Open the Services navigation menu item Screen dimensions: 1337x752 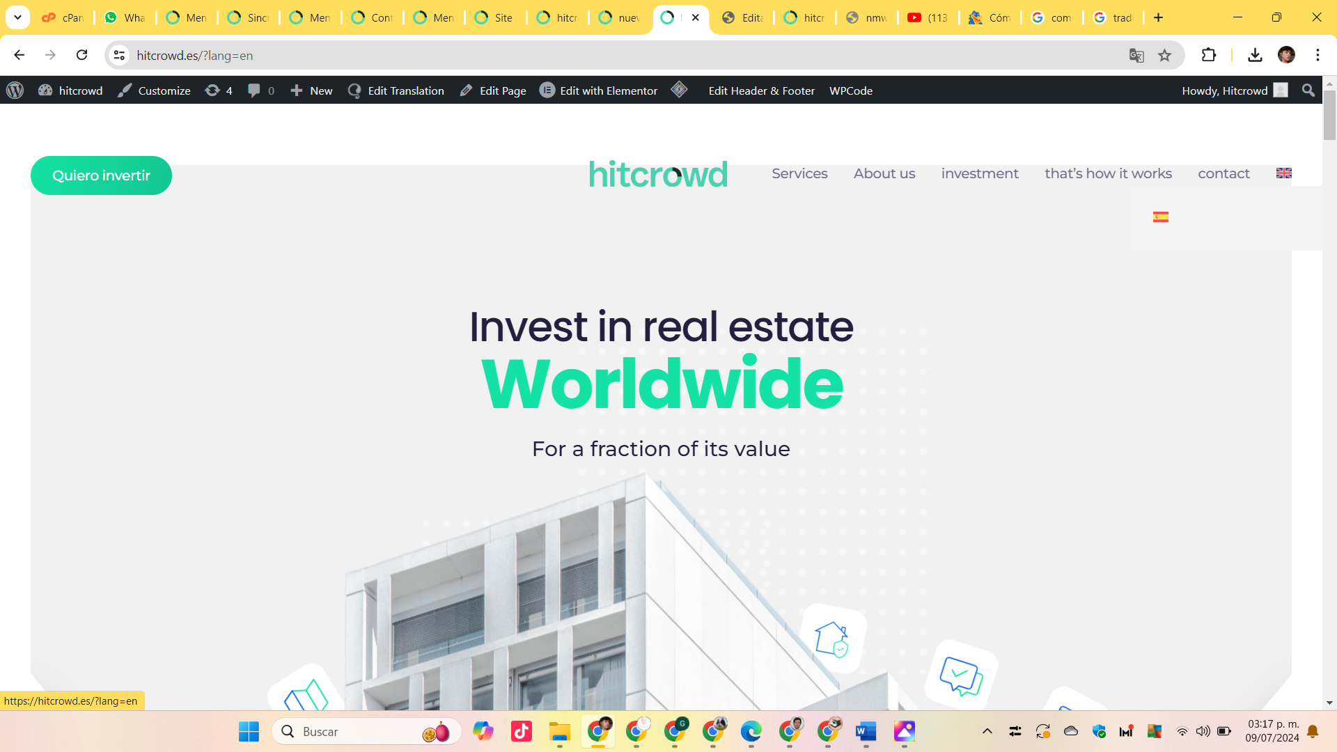799,173
